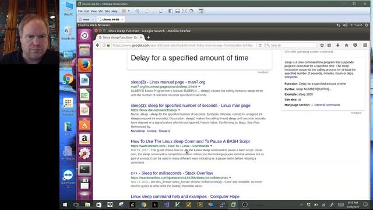This screenshot has width=373, height=210.
Task: Click the Firefox search box
Action: click(x=291, y=45)
